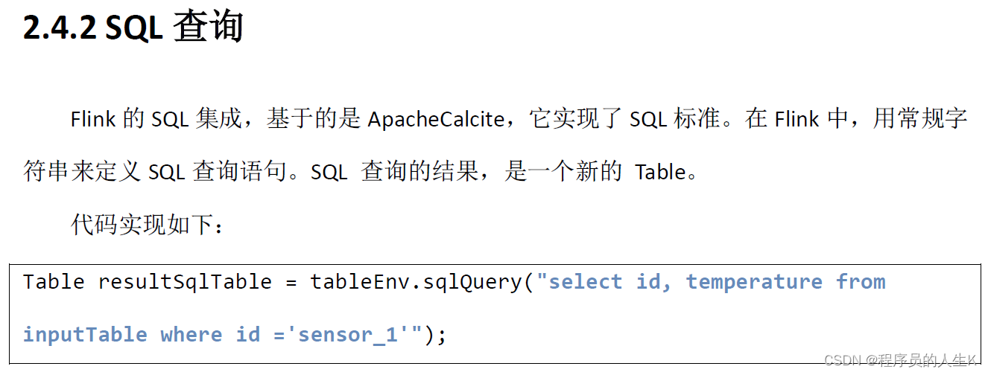Click the "Table" type declaration starting the code

[x=54, y=282]
